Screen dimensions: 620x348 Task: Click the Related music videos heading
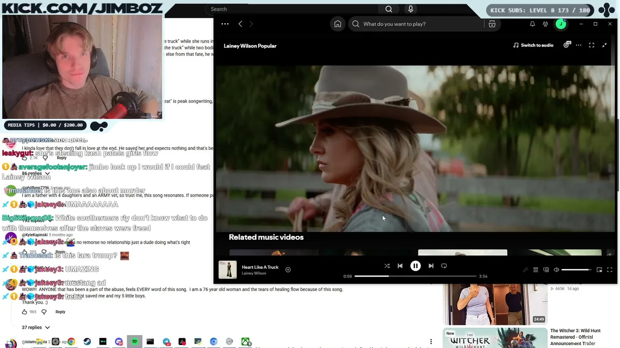266,237
